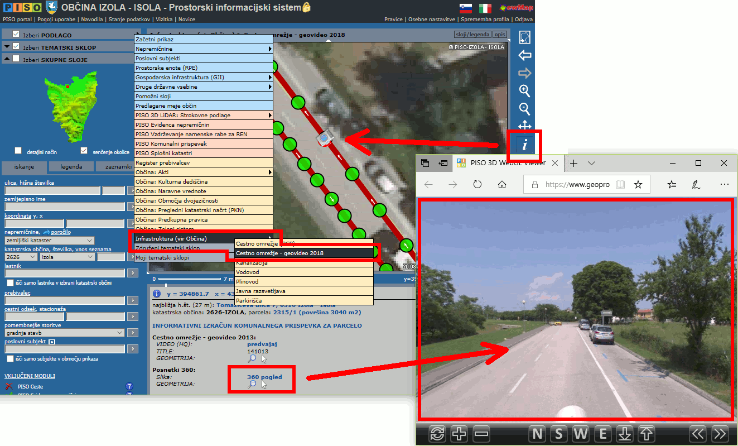Enable the 'detajlni način' checkbox

point(18,151)
